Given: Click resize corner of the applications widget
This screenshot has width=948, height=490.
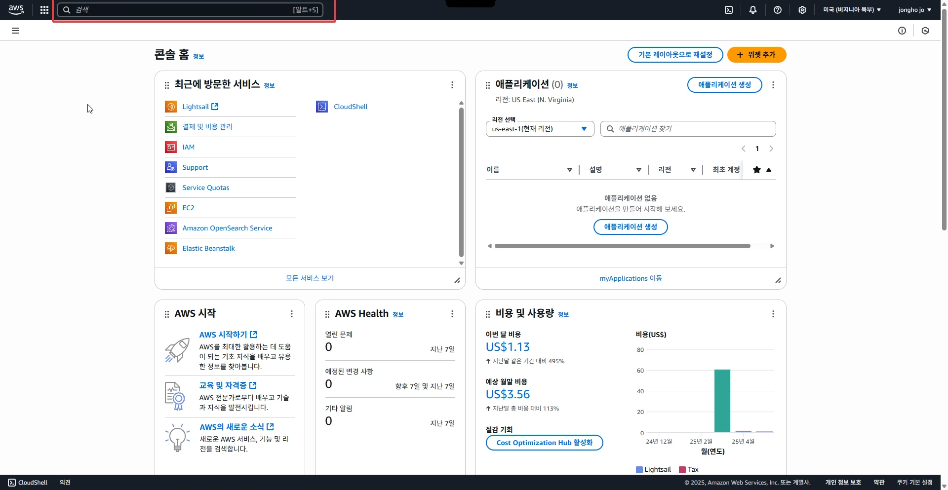Looking at the screenshot, I should pyautogui.click(x=778, y=280).
